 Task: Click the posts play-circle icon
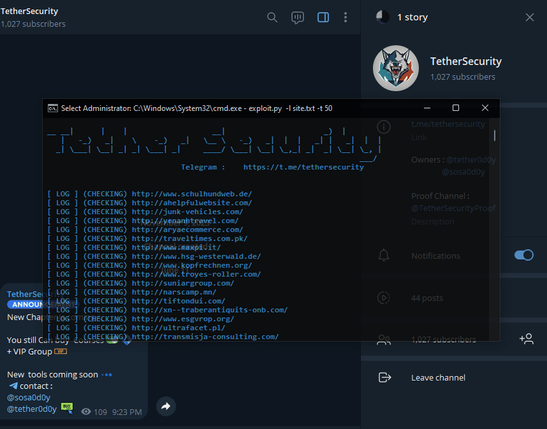(384, 298)
